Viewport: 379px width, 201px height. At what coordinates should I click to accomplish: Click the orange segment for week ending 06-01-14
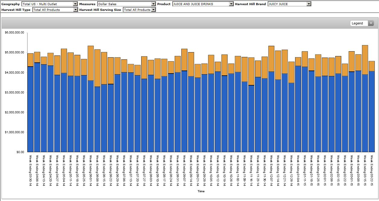pyautogui.click(x=91, y=63)
